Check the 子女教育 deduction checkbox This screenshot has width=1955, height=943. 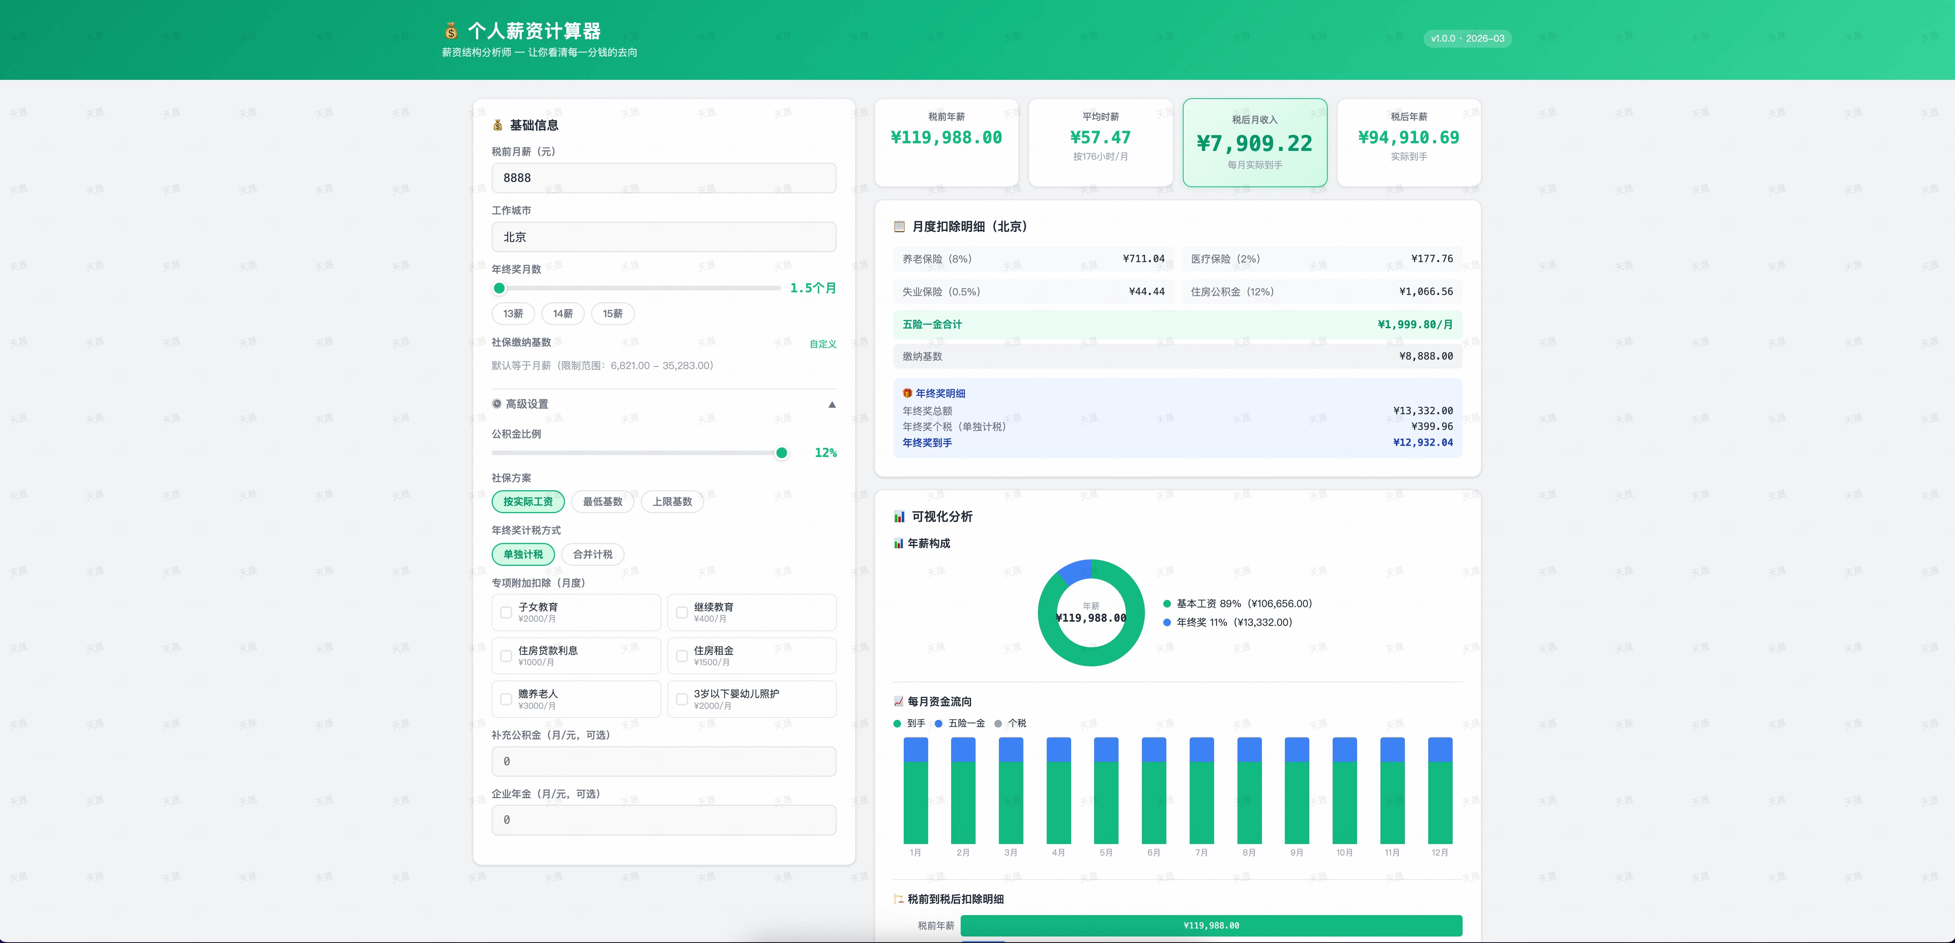(506, 612)
